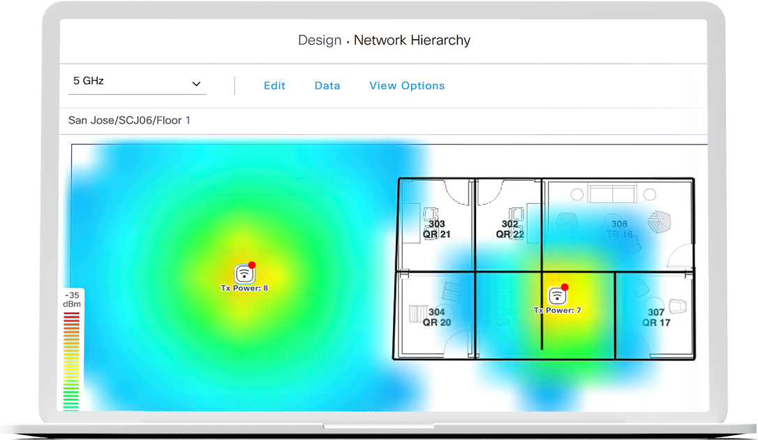Expand View Options
Image resolution: width=758 pixels, height=440 pixels.
pos(407,86)
